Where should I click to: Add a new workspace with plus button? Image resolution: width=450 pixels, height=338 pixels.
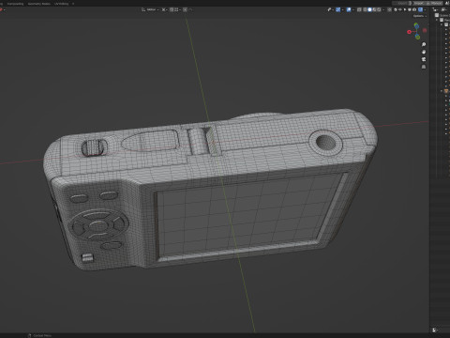tap(73, 4)
